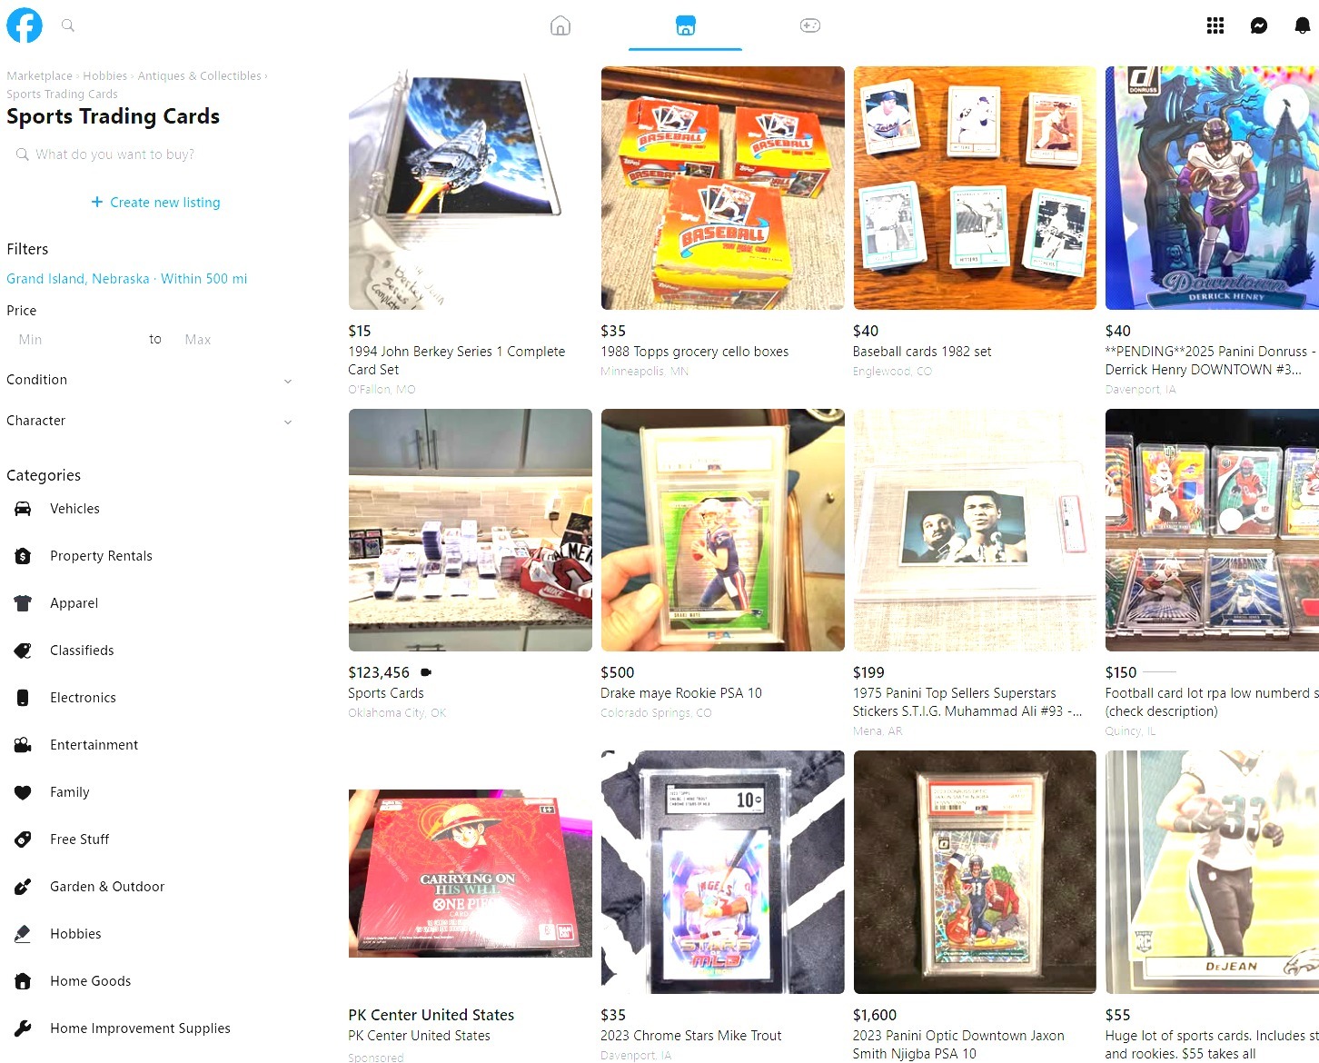Open the nine-dot apps menu icon
1319x1063 pixels.
tap(1215, 25)
